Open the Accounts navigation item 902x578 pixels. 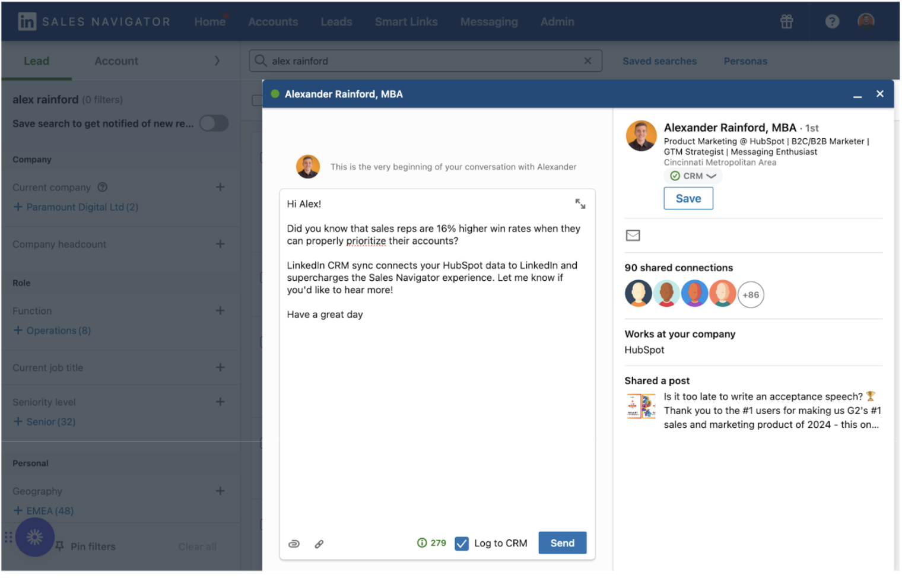273,22
